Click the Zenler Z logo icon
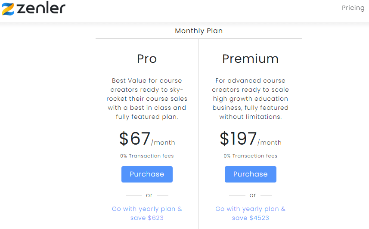Screen dimensions: 369x229 point(8,9)
